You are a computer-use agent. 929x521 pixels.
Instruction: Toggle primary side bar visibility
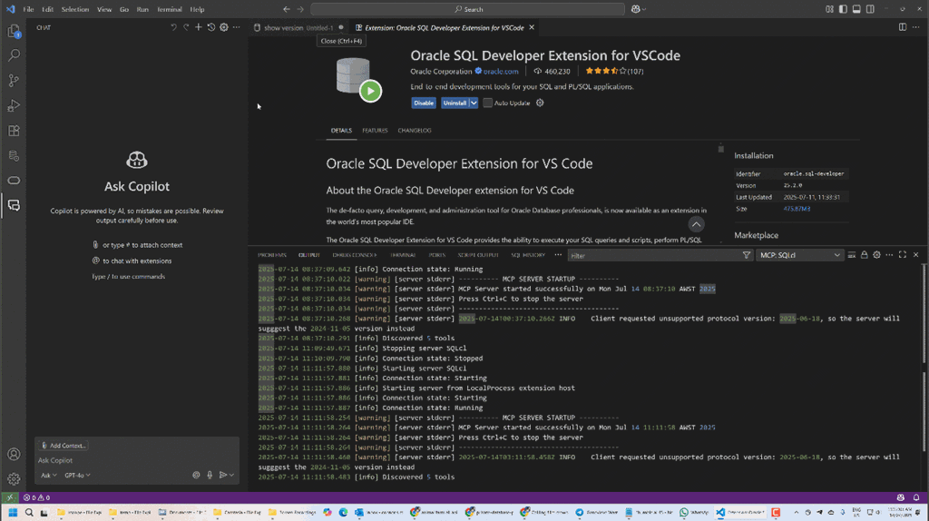[x=843, y=9]
